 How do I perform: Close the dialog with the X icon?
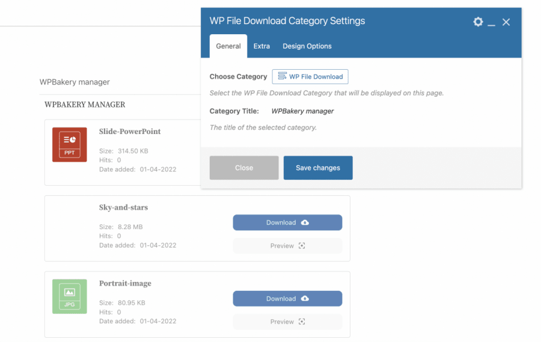(506, 22)
